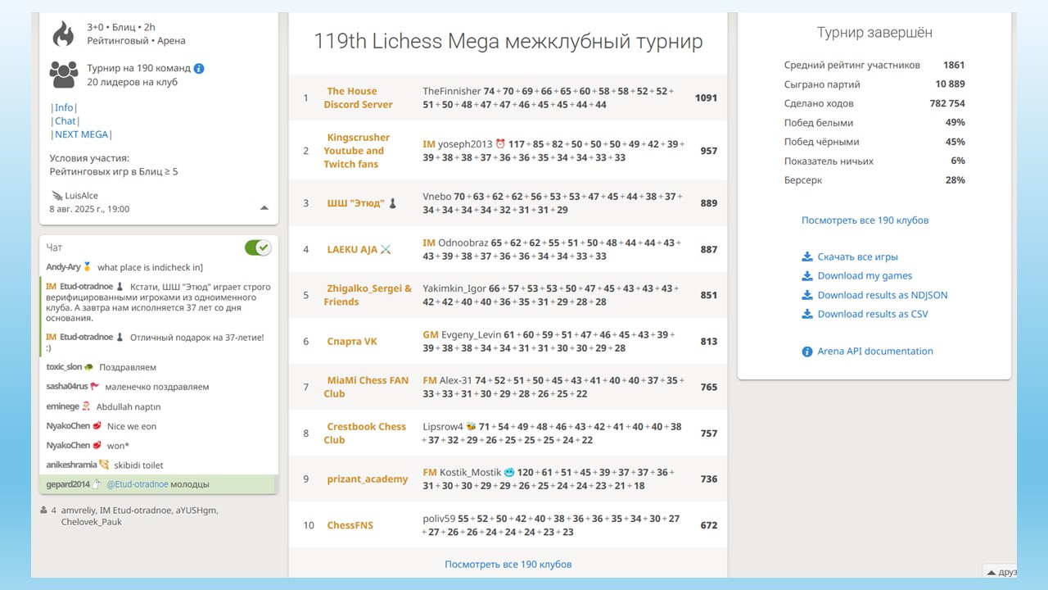Open MiaMi Chess FAN Club team
1048x590 pixels.
[366, 387]
